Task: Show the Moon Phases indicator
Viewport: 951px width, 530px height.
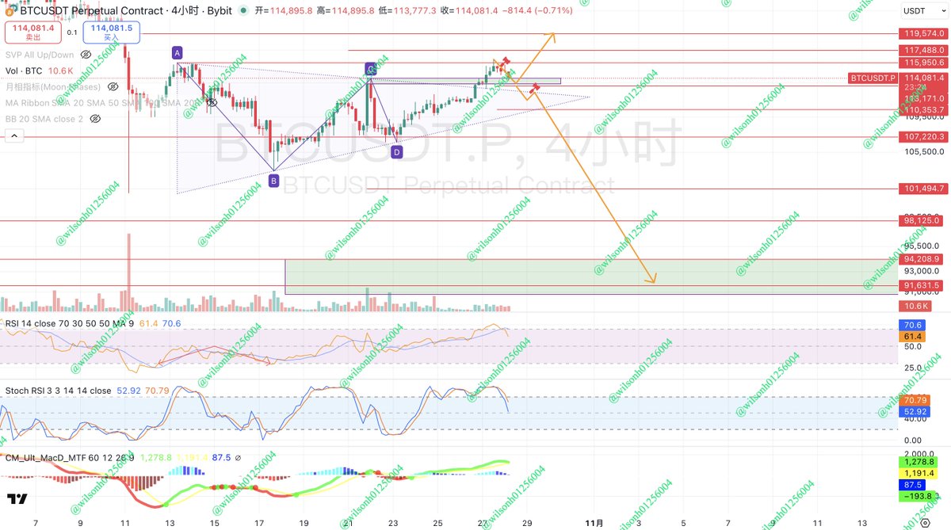Action: (x=113, y=86)
